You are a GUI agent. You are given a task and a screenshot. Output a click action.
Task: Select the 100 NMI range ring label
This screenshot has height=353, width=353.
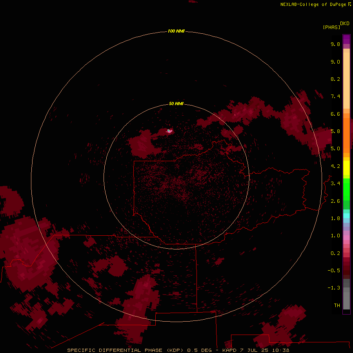[x=176, y=31]
